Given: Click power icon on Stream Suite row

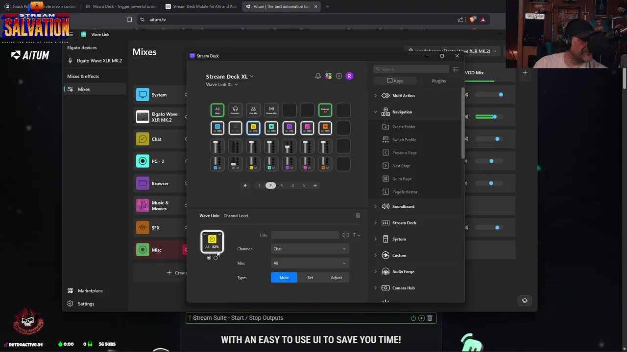Looking at the screenshot, I should coord(413,318).
